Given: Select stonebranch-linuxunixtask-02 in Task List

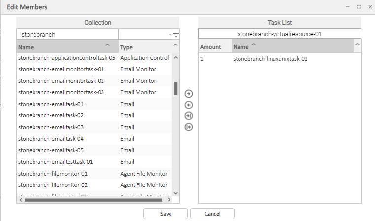Looking at the screenshot, I should [x=270, y=59].
